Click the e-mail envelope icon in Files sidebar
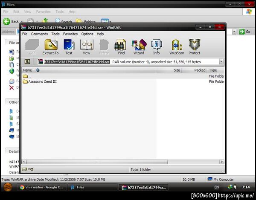 click(12, 81)
